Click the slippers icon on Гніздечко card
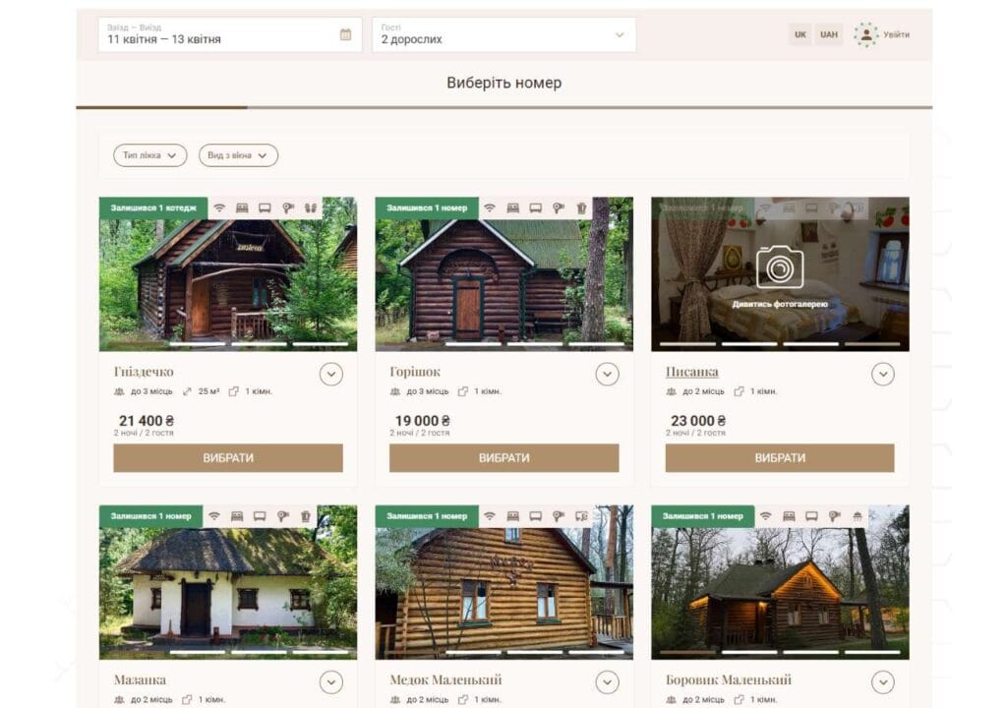1007x708 pixels. (x=311, y=207)
